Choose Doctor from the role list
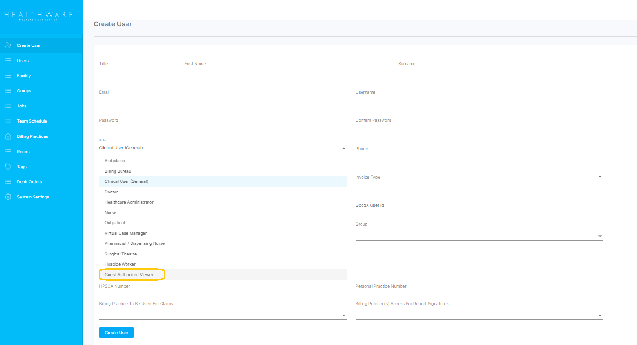The height and width of the screenshot is (345, 637). click(111, 192)
